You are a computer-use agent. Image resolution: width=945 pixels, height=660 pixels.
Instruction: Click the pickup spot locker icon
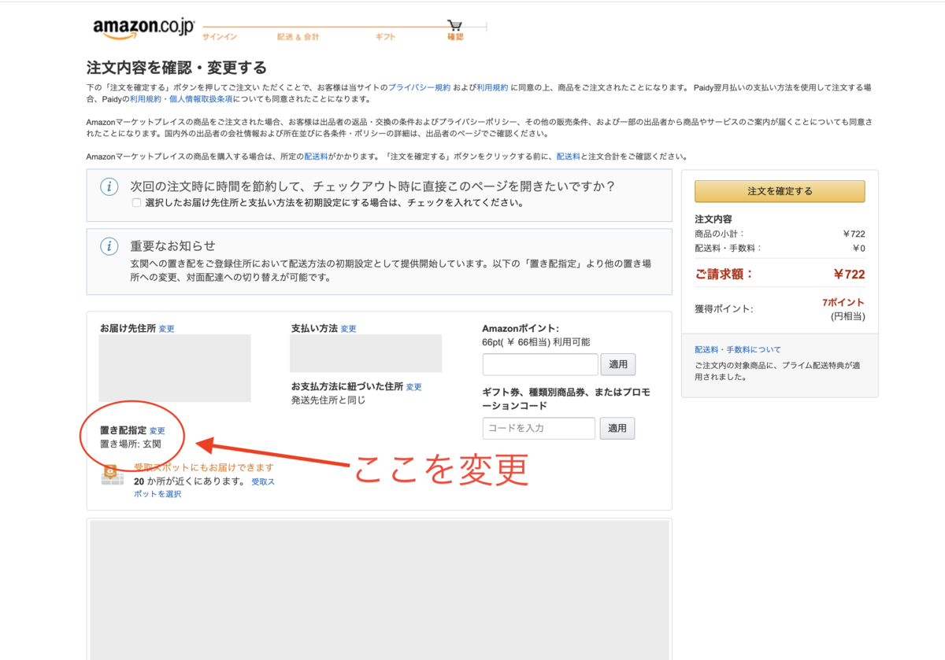click(113, 474)
